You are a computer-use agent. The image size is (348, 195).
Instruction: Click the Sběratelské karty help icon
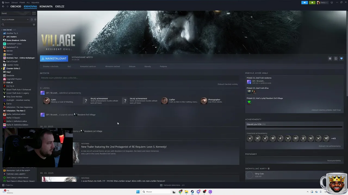pos(269,169)
